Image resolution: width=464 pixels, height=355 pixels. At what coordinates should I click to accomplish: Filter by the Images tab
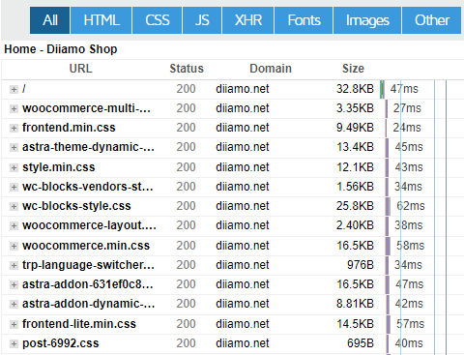[x=367, y=20]
